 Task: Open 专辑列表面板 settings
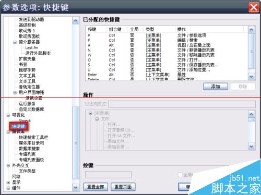(x=31, y=160)
